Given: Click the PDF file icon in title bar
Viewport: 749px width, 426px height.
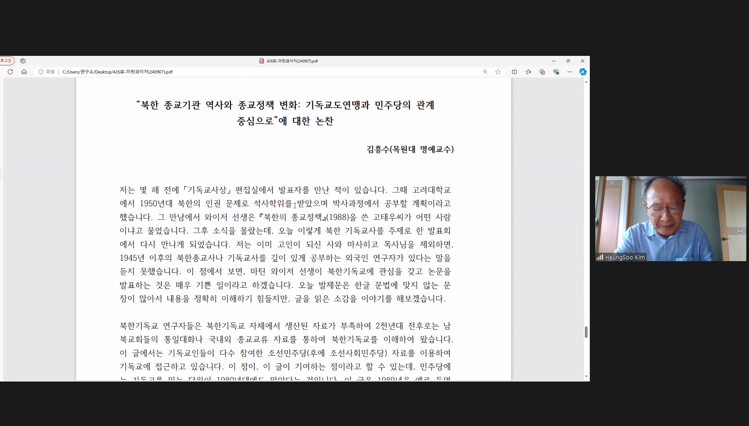Looking at the screenshot, I should tap(261, 61).
